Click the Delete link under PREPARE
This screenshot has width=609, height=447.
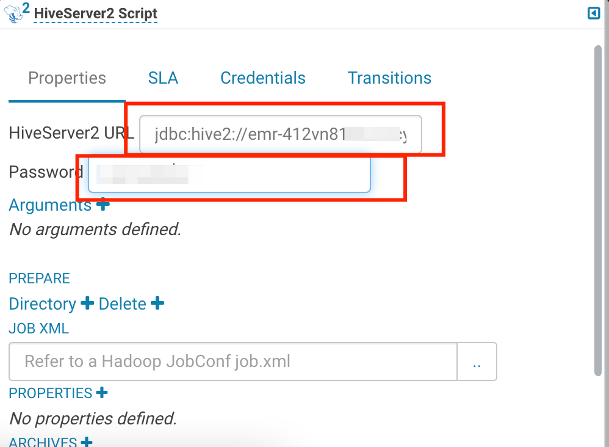122,304
